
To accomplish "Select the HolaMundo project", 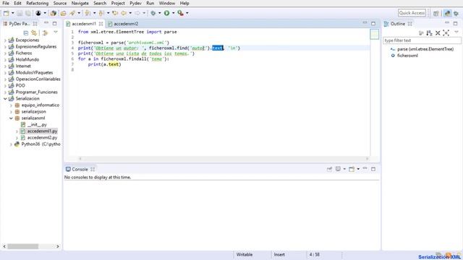I will click(x=27, y=59).
